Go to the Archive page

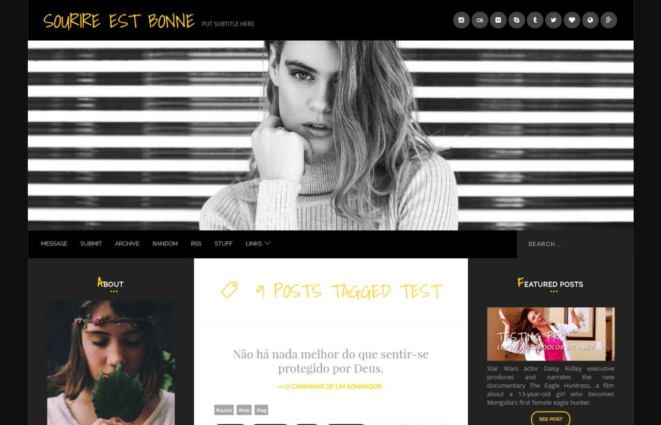pyautogui.click(x=127, y=244)
